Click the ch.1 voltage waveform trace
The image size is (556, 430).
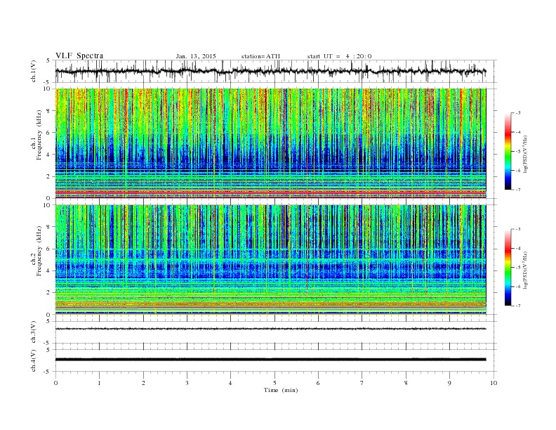270,71
